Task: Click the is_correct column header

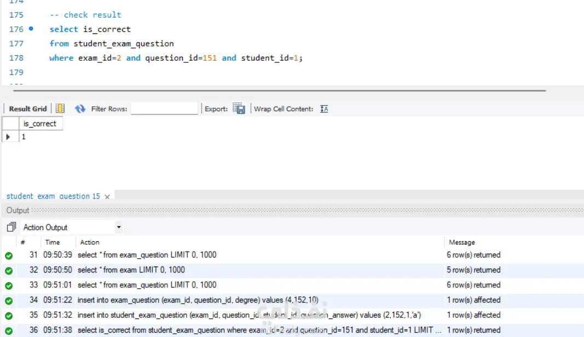Action: [40, 124]
